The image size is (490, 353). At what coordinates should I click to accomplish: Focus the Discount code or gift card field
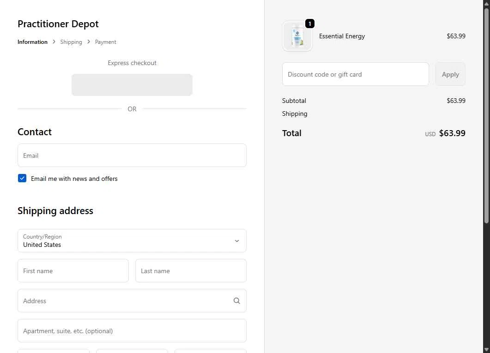[x=355, y=74]
